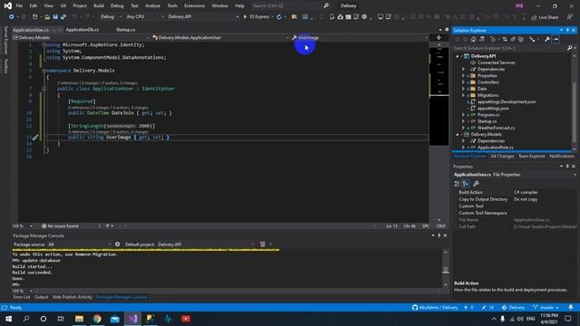Viewport: 580px width, 326px height.
Task: Click the Solution Explorer vertical scrollbar
Action: tap(574, 101)
